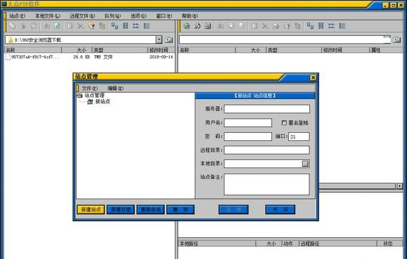Click 状态 header in queue pane
The height and width of the screenshot is (259, 407).
[x=389, y=243]
